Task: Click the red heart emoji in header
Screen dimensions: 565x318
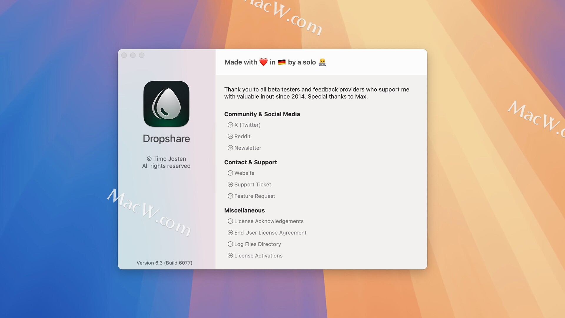Action: pyautogui.click(x=263, y=62)
